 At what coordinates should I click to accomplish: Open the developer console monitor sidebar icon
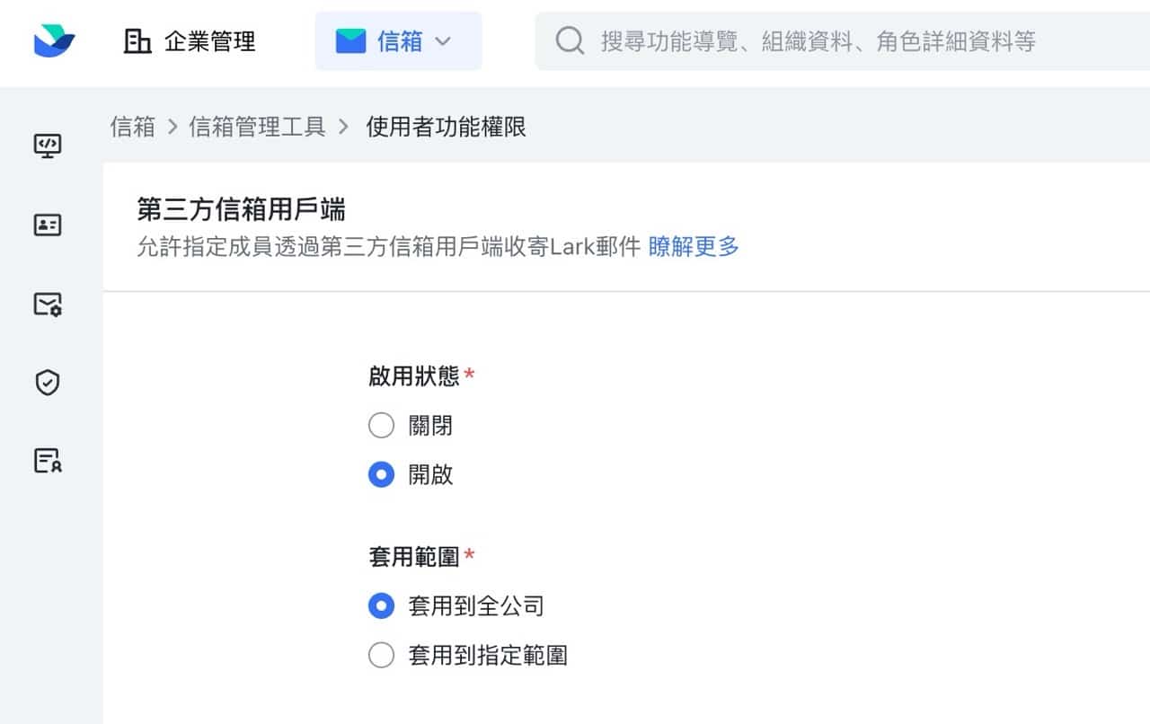pyautogui.click(x=48, y=146)
